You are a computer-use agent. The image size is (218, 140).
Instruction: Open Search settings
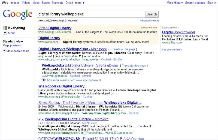[195, 3]
